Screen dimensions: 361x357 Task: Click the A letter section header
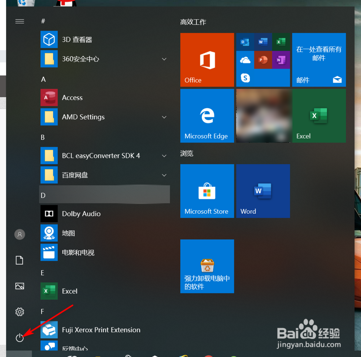(x=43, y=79)
